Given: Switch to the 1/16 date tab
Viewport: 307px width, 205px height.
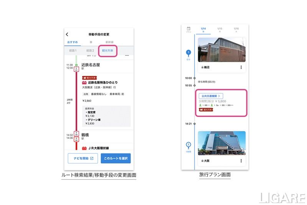Looking at the screenshot, I should [236, 30].
